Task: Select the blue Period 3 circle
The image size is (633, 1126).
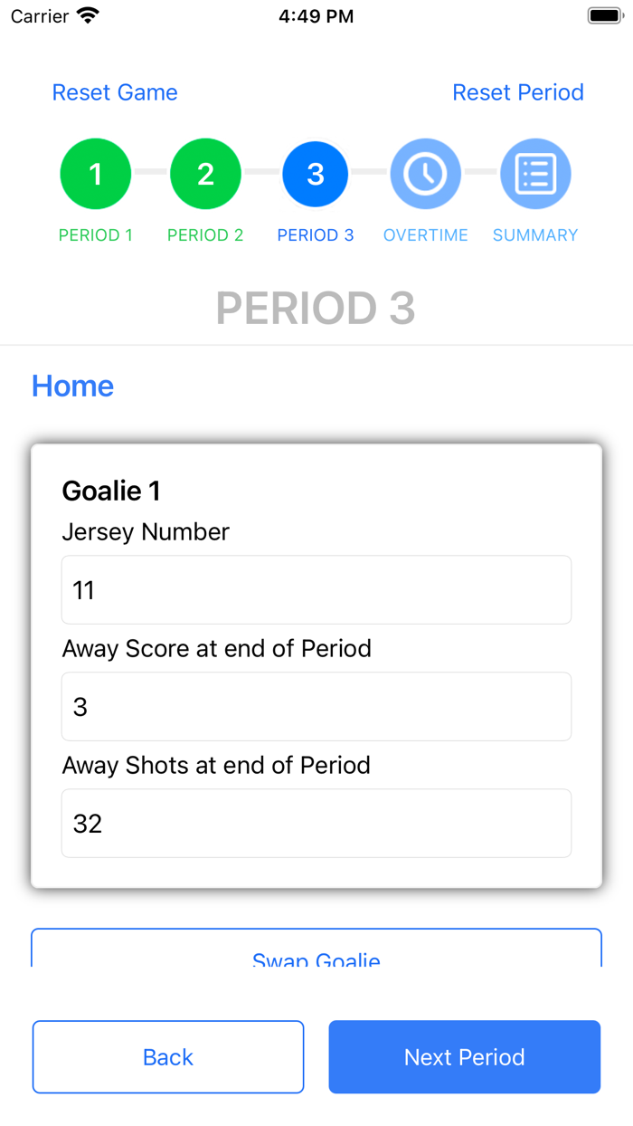Action: pos(315,173)
